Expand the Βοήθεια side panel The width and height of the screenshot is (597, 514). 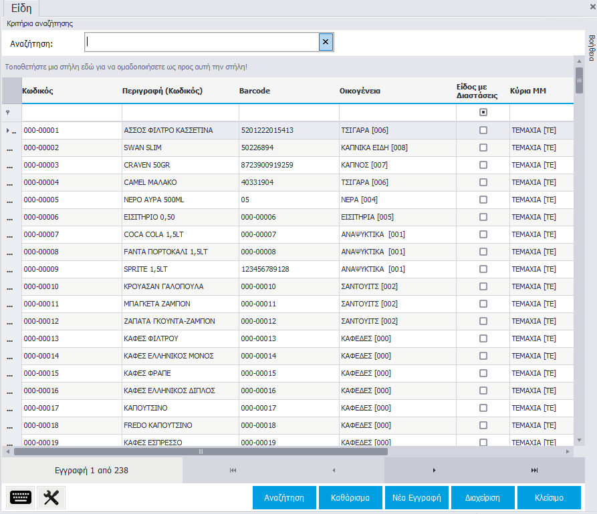coord(591,47)
